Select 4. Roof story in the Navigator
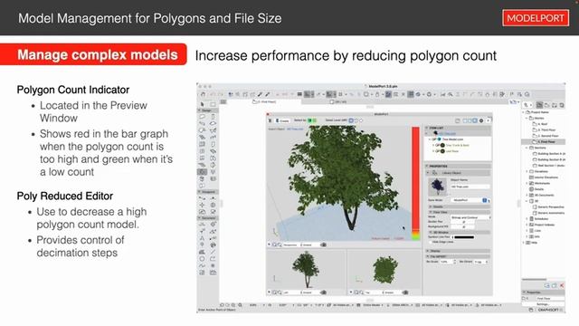Image resolution: width=579 pixels, height=326 pixels. click(540, 124)
